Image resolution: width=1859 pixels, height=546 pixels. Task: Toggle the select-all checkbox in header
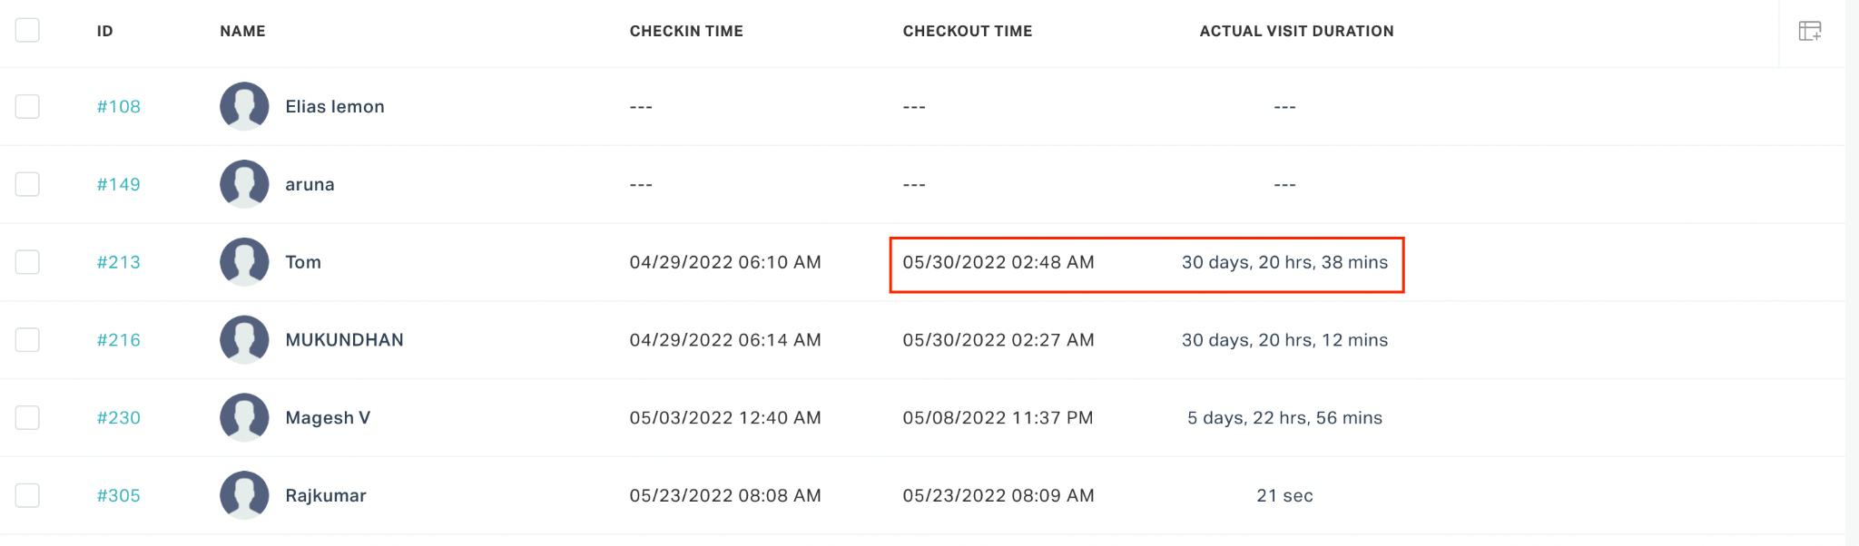tap(27, 30)
